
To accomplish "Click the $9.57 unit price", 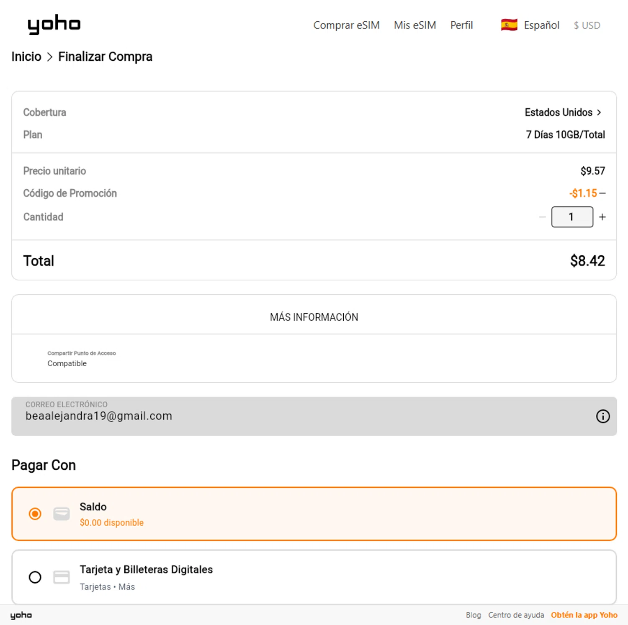I will coord(592,171).
